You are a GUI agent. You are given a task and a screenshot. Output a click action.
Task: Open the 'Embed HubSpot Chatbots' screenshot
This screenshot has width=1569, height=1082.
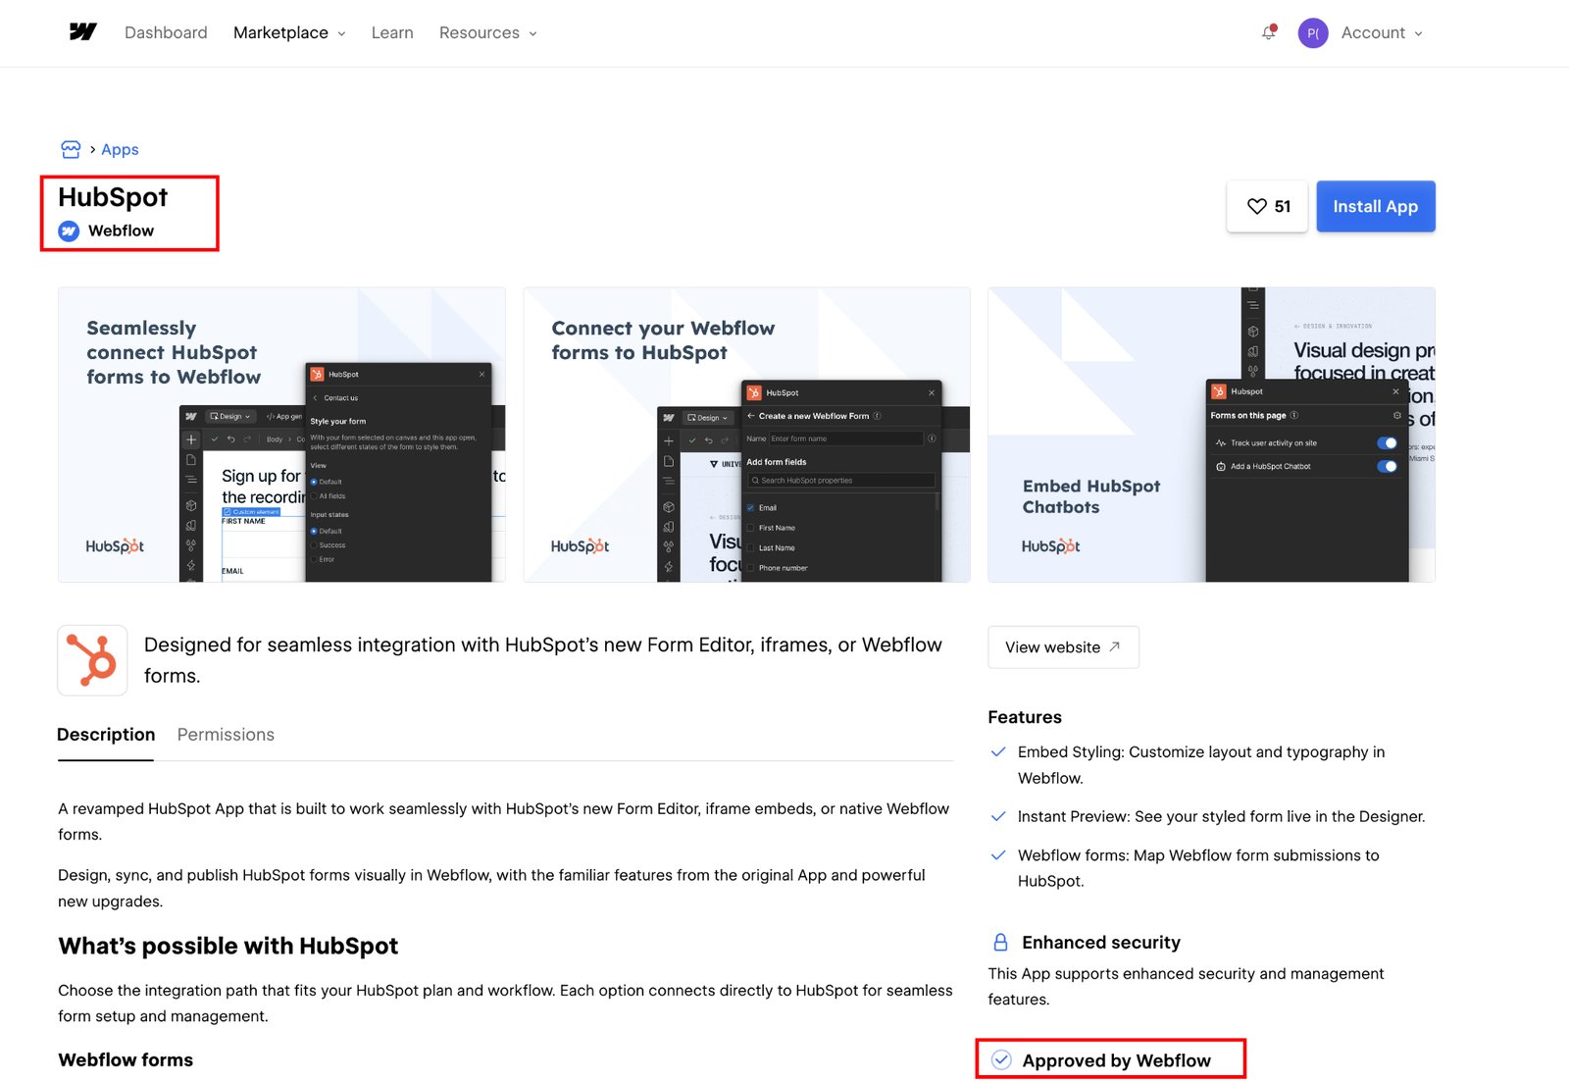(1211, 435)
